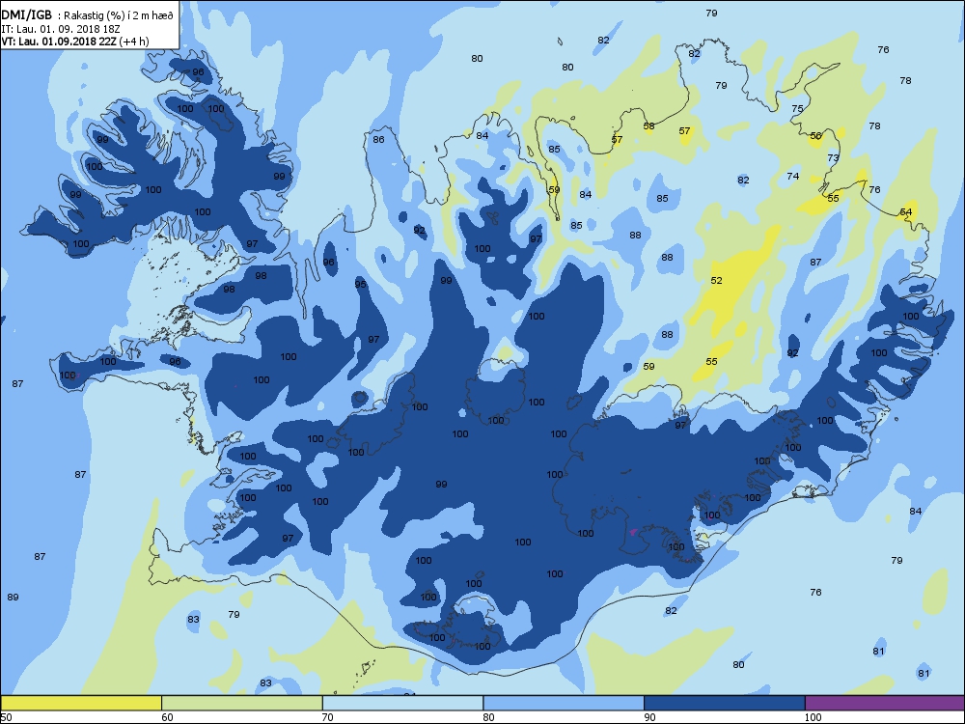
Task: Click the legend scale label 60
Action: (167, 717)
